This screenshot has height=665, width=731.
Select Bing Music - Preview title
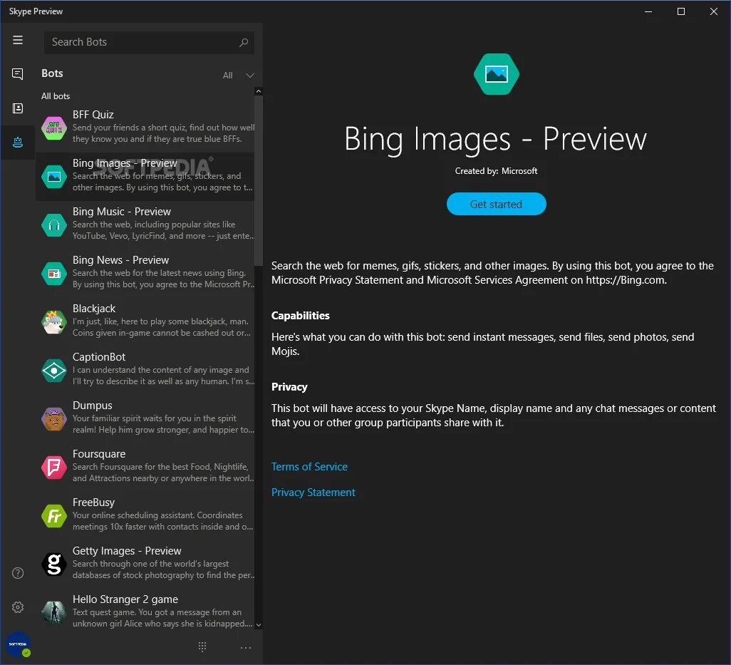click(122, 212)
